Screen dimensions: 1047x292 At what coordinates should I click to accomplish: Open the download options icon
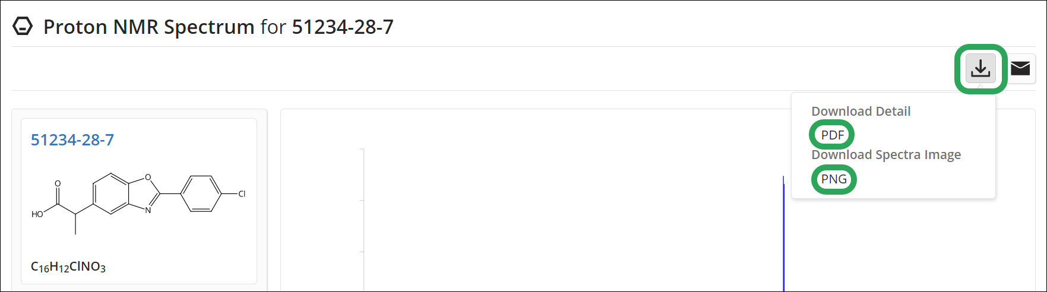980,69
